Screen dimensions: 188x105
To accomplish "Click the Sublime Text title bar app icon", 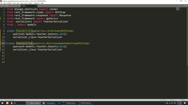I will 1,1.
